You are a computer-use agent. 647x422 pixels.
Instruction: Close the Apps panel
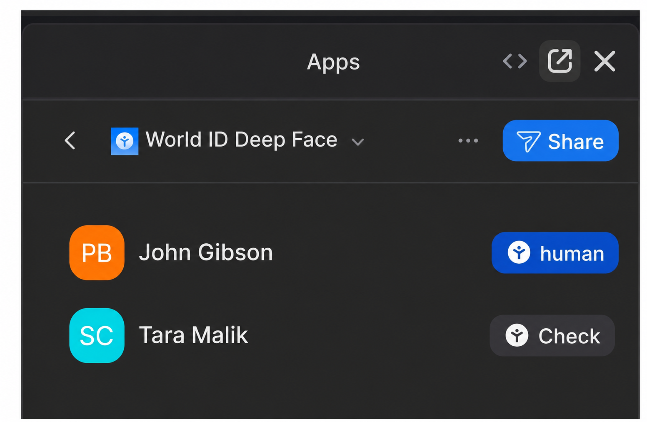click(x=605, y=61)
